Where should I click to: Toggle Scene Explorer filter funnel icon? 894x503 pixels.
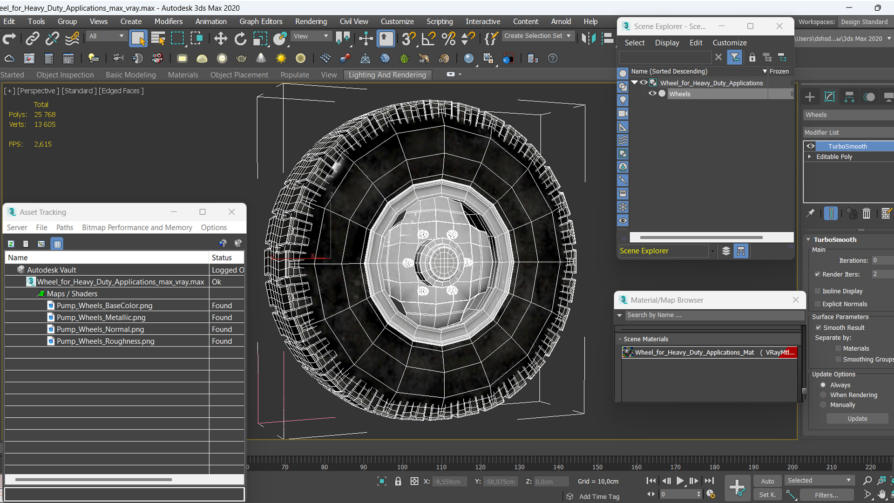pyautogui.click(x=735, y=57)
